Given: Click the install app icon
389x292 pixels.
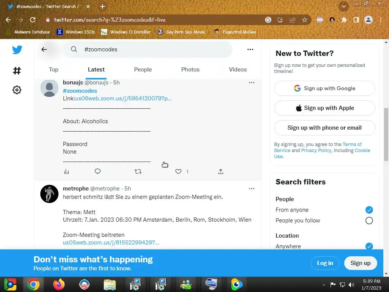Looking at the screenshot, I should click(x=280, y=20).
